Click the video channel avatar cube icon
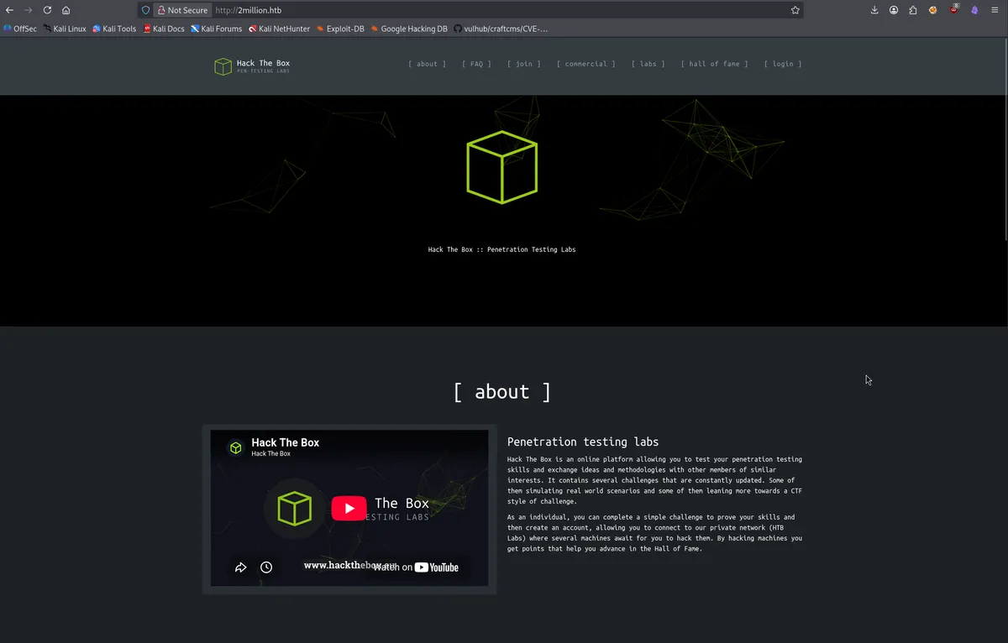The width and height of the screenshot is (1008, 643). 236,447
